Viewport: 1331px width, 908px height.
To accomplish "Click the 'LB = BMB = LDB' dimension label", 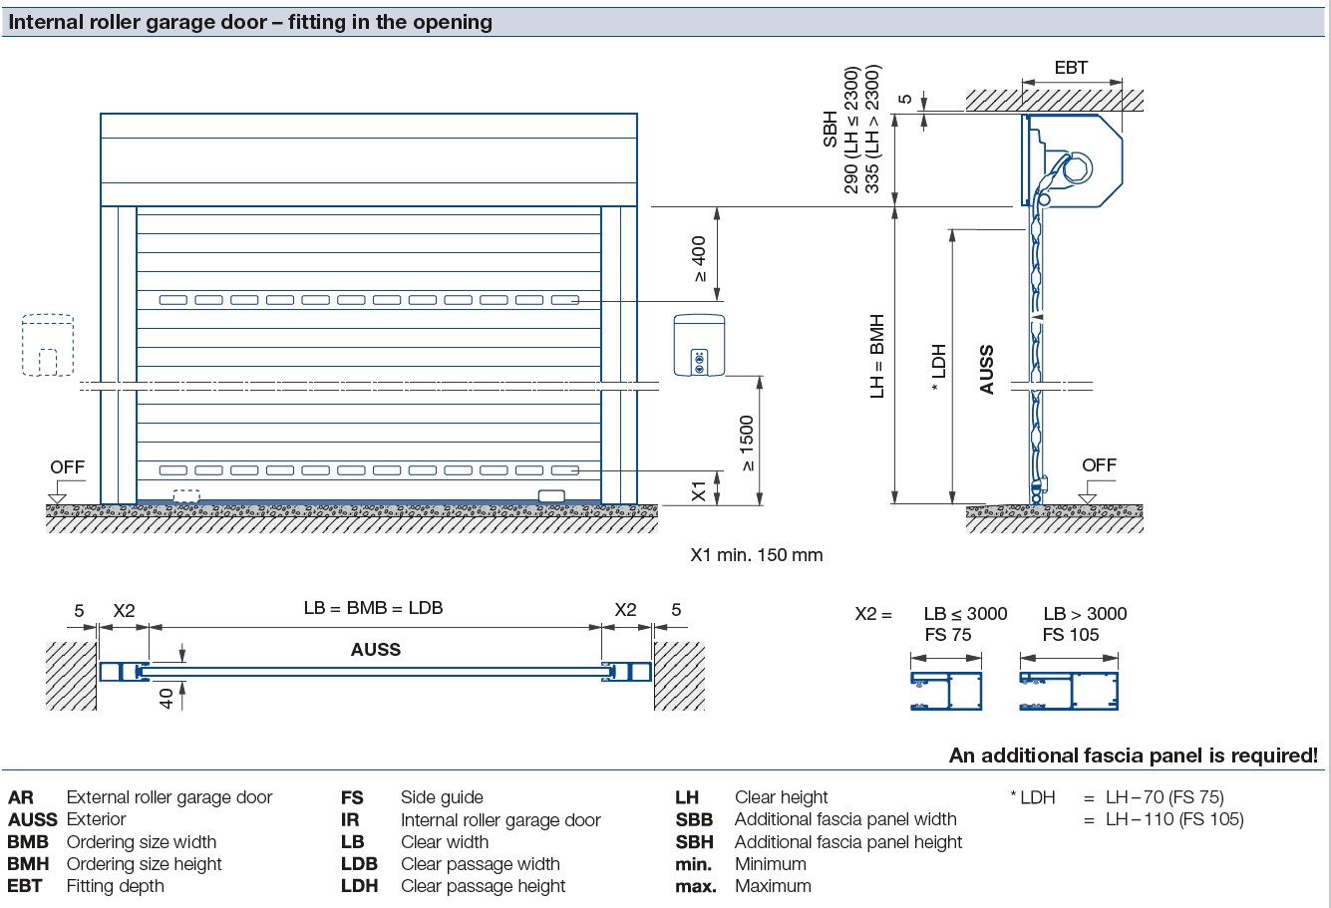I will click(373, 608).
